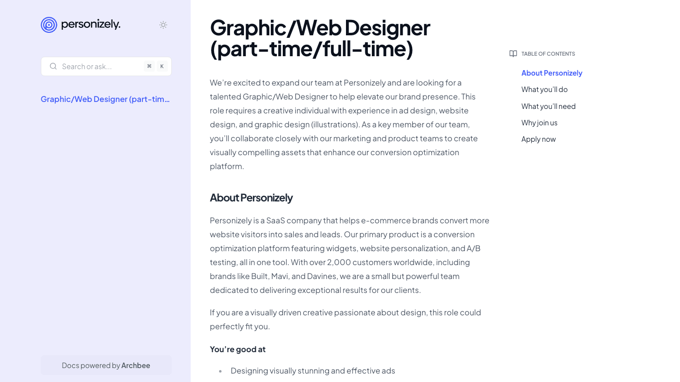This screenshot has width=680, height=382.
Task: Open the Archbee link in the footer
Action: coord(135,365)
